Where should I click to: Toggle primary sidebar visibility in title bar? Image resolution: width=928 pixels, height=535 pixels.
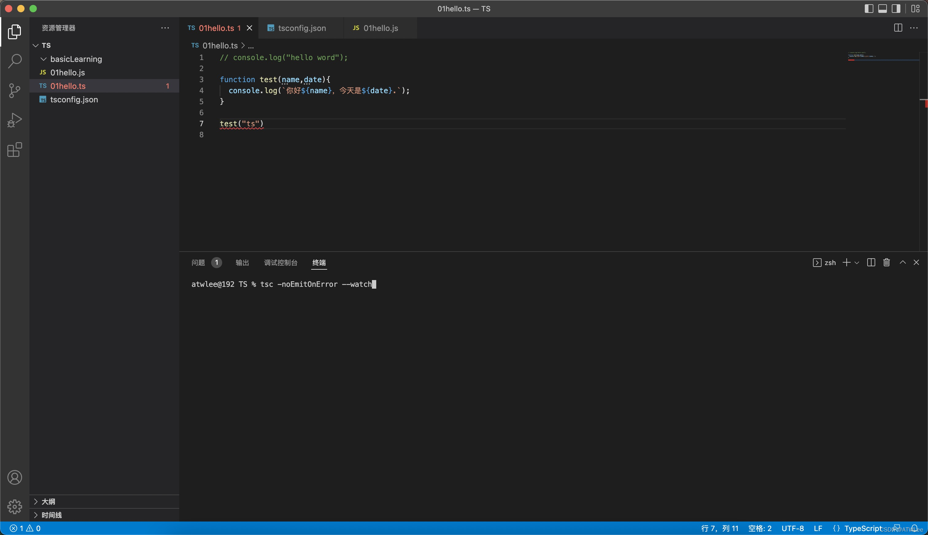pyautogui.click(x=869, y=9)
